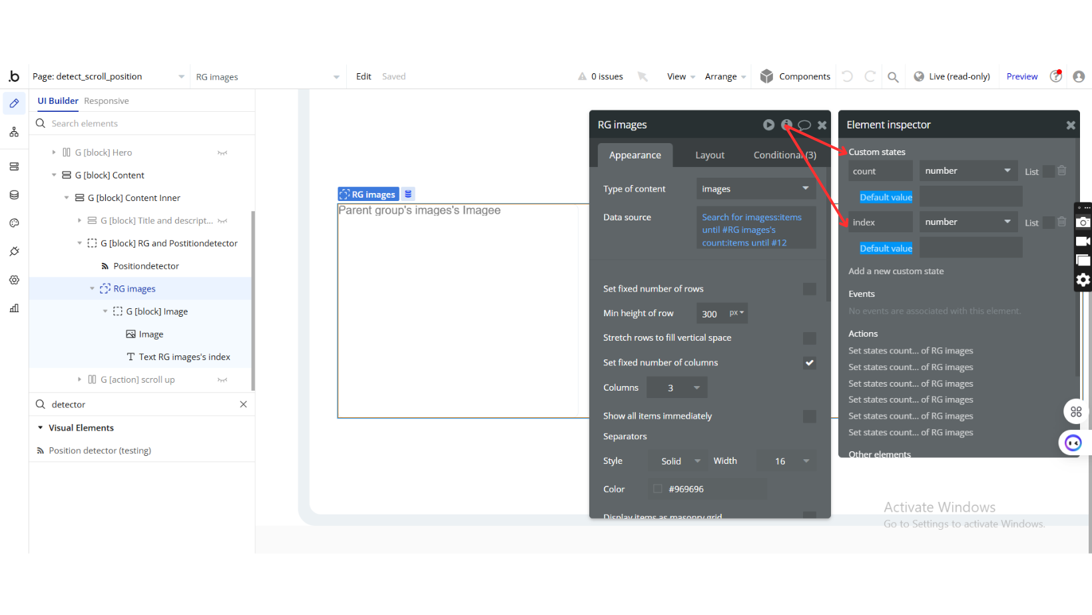Click the element picker cursor icon
This screenshot has height=615, width=1092.
[643, 77]
